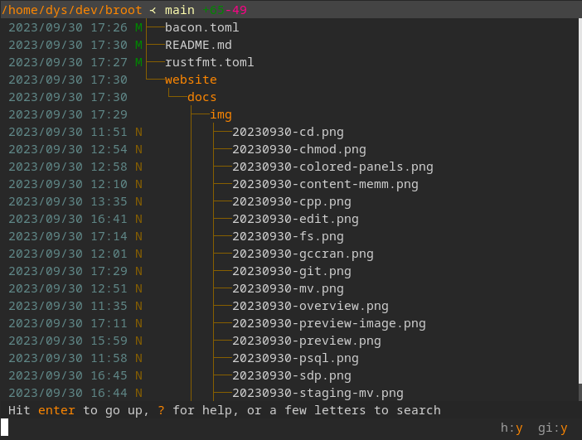Open the docs directory
This screenshot has height=440, width=582.
202,97
